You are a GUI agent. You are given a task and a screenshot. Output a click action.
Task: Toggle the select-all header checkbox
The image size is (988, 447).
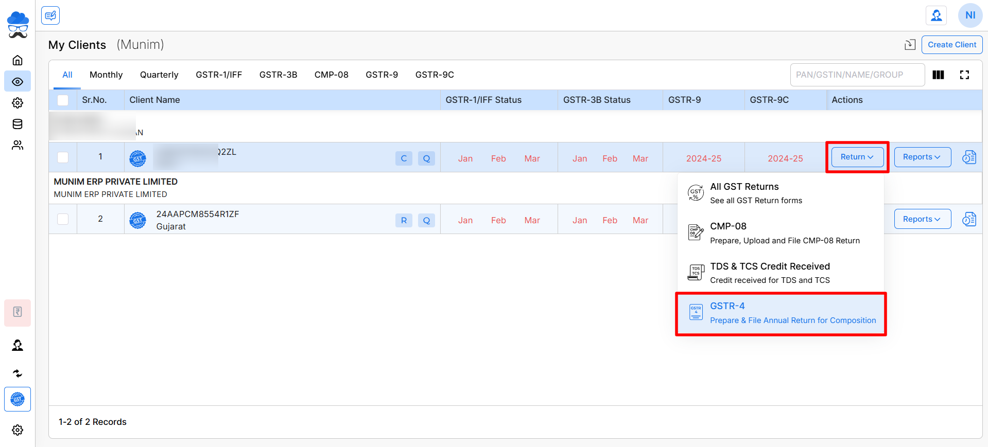[63, 100]
